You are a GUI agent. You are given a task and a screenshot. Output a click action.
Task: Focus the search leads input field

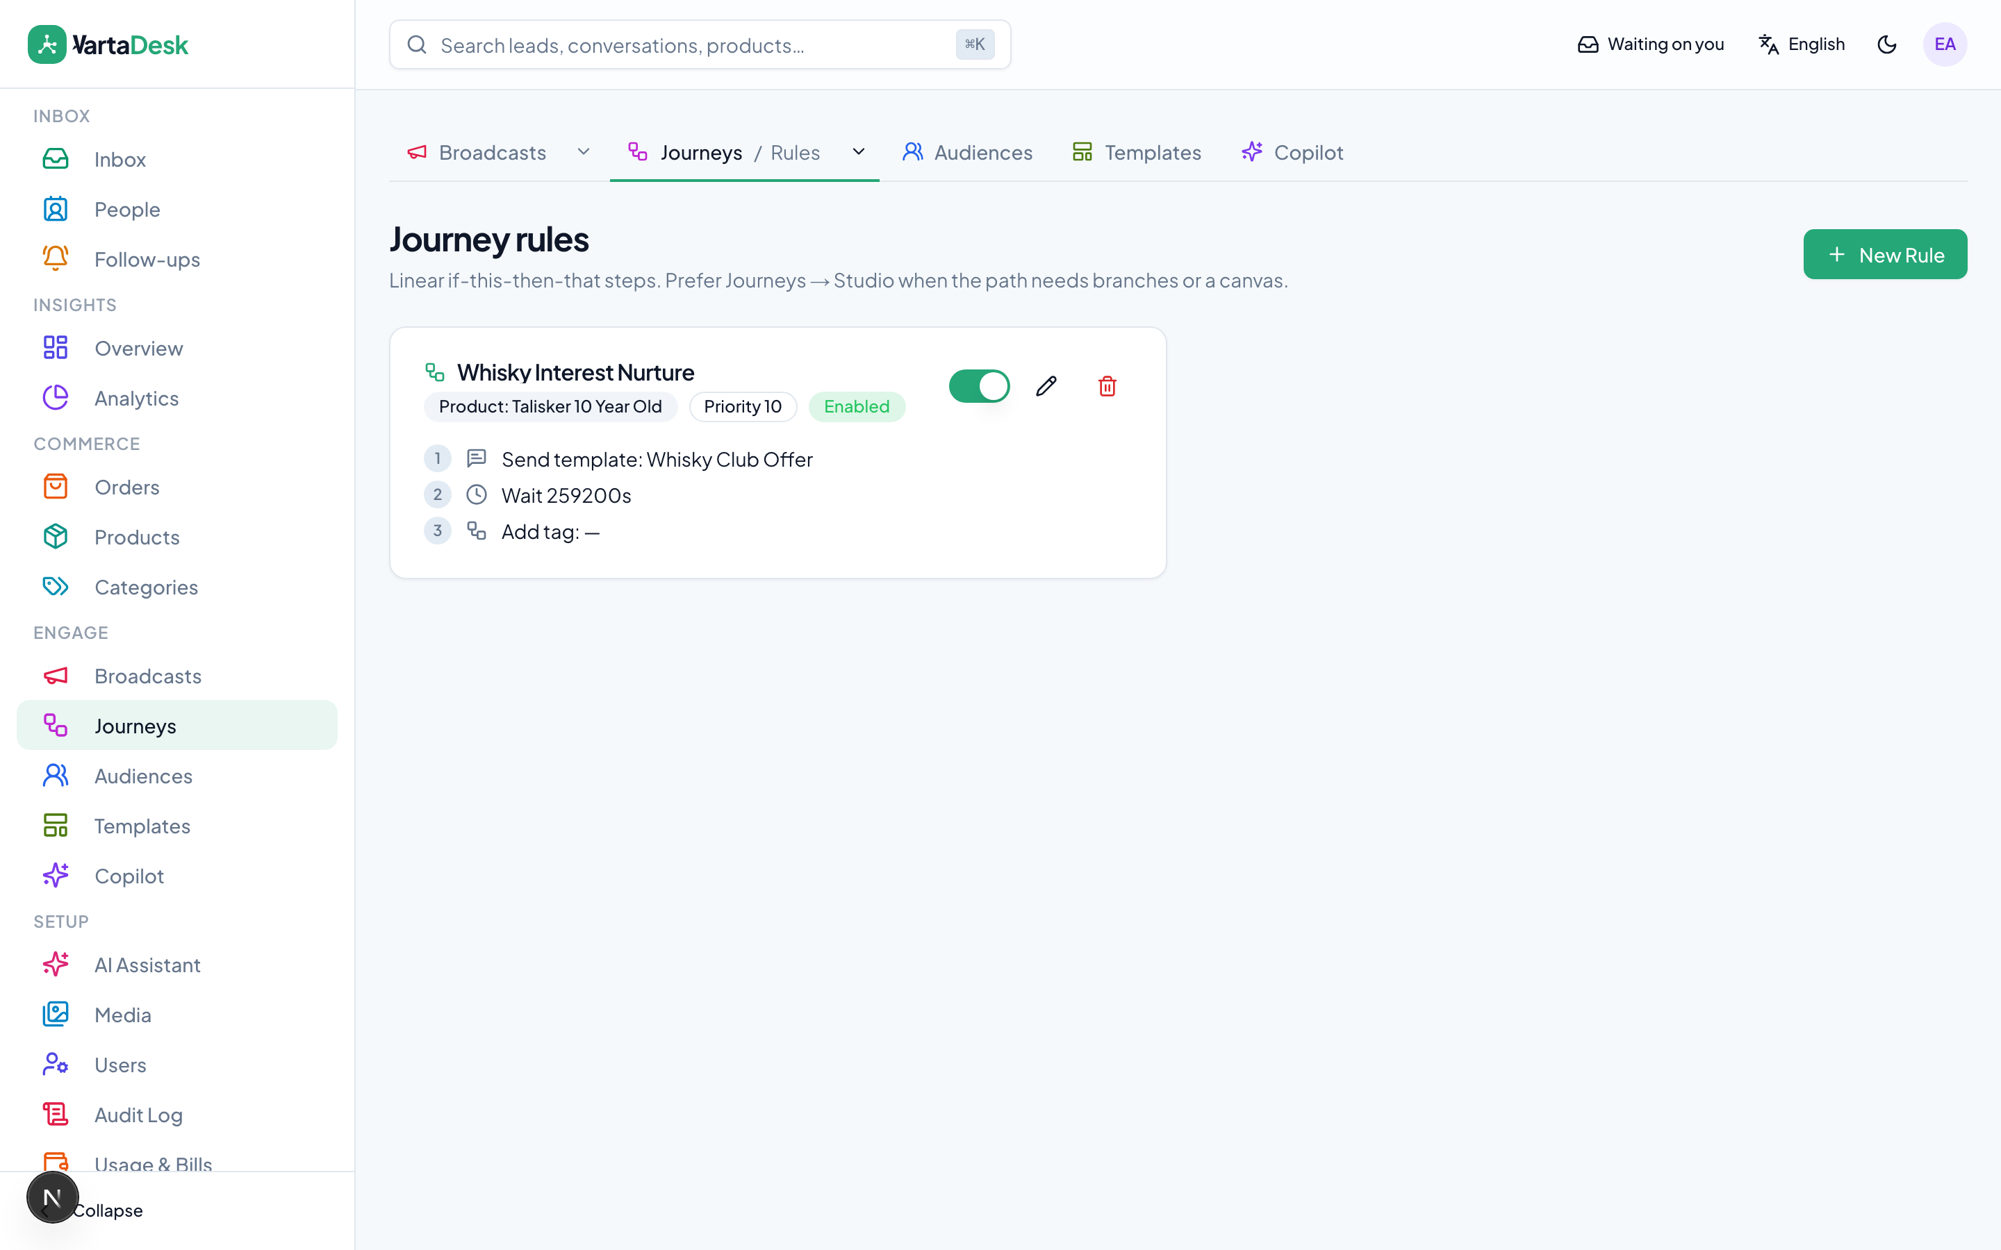[700, 44]
